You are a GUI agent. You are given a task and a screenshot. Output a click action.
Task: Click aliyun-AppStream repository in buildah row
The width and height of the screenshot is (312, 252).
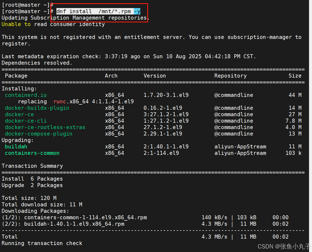(x=240, y=147)
